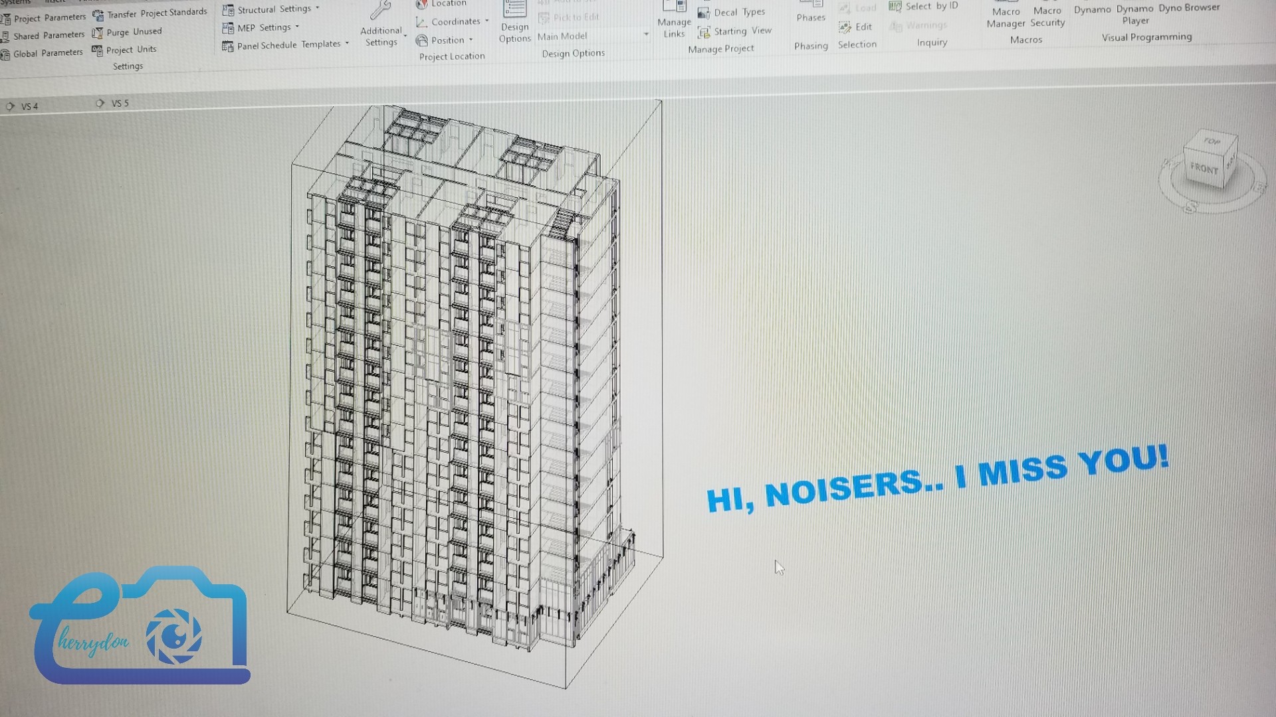Image resolution: width=1276 pixels, height=717 pixels.
Task: Click Panel Schedule Templates icon
Action: 227,46
